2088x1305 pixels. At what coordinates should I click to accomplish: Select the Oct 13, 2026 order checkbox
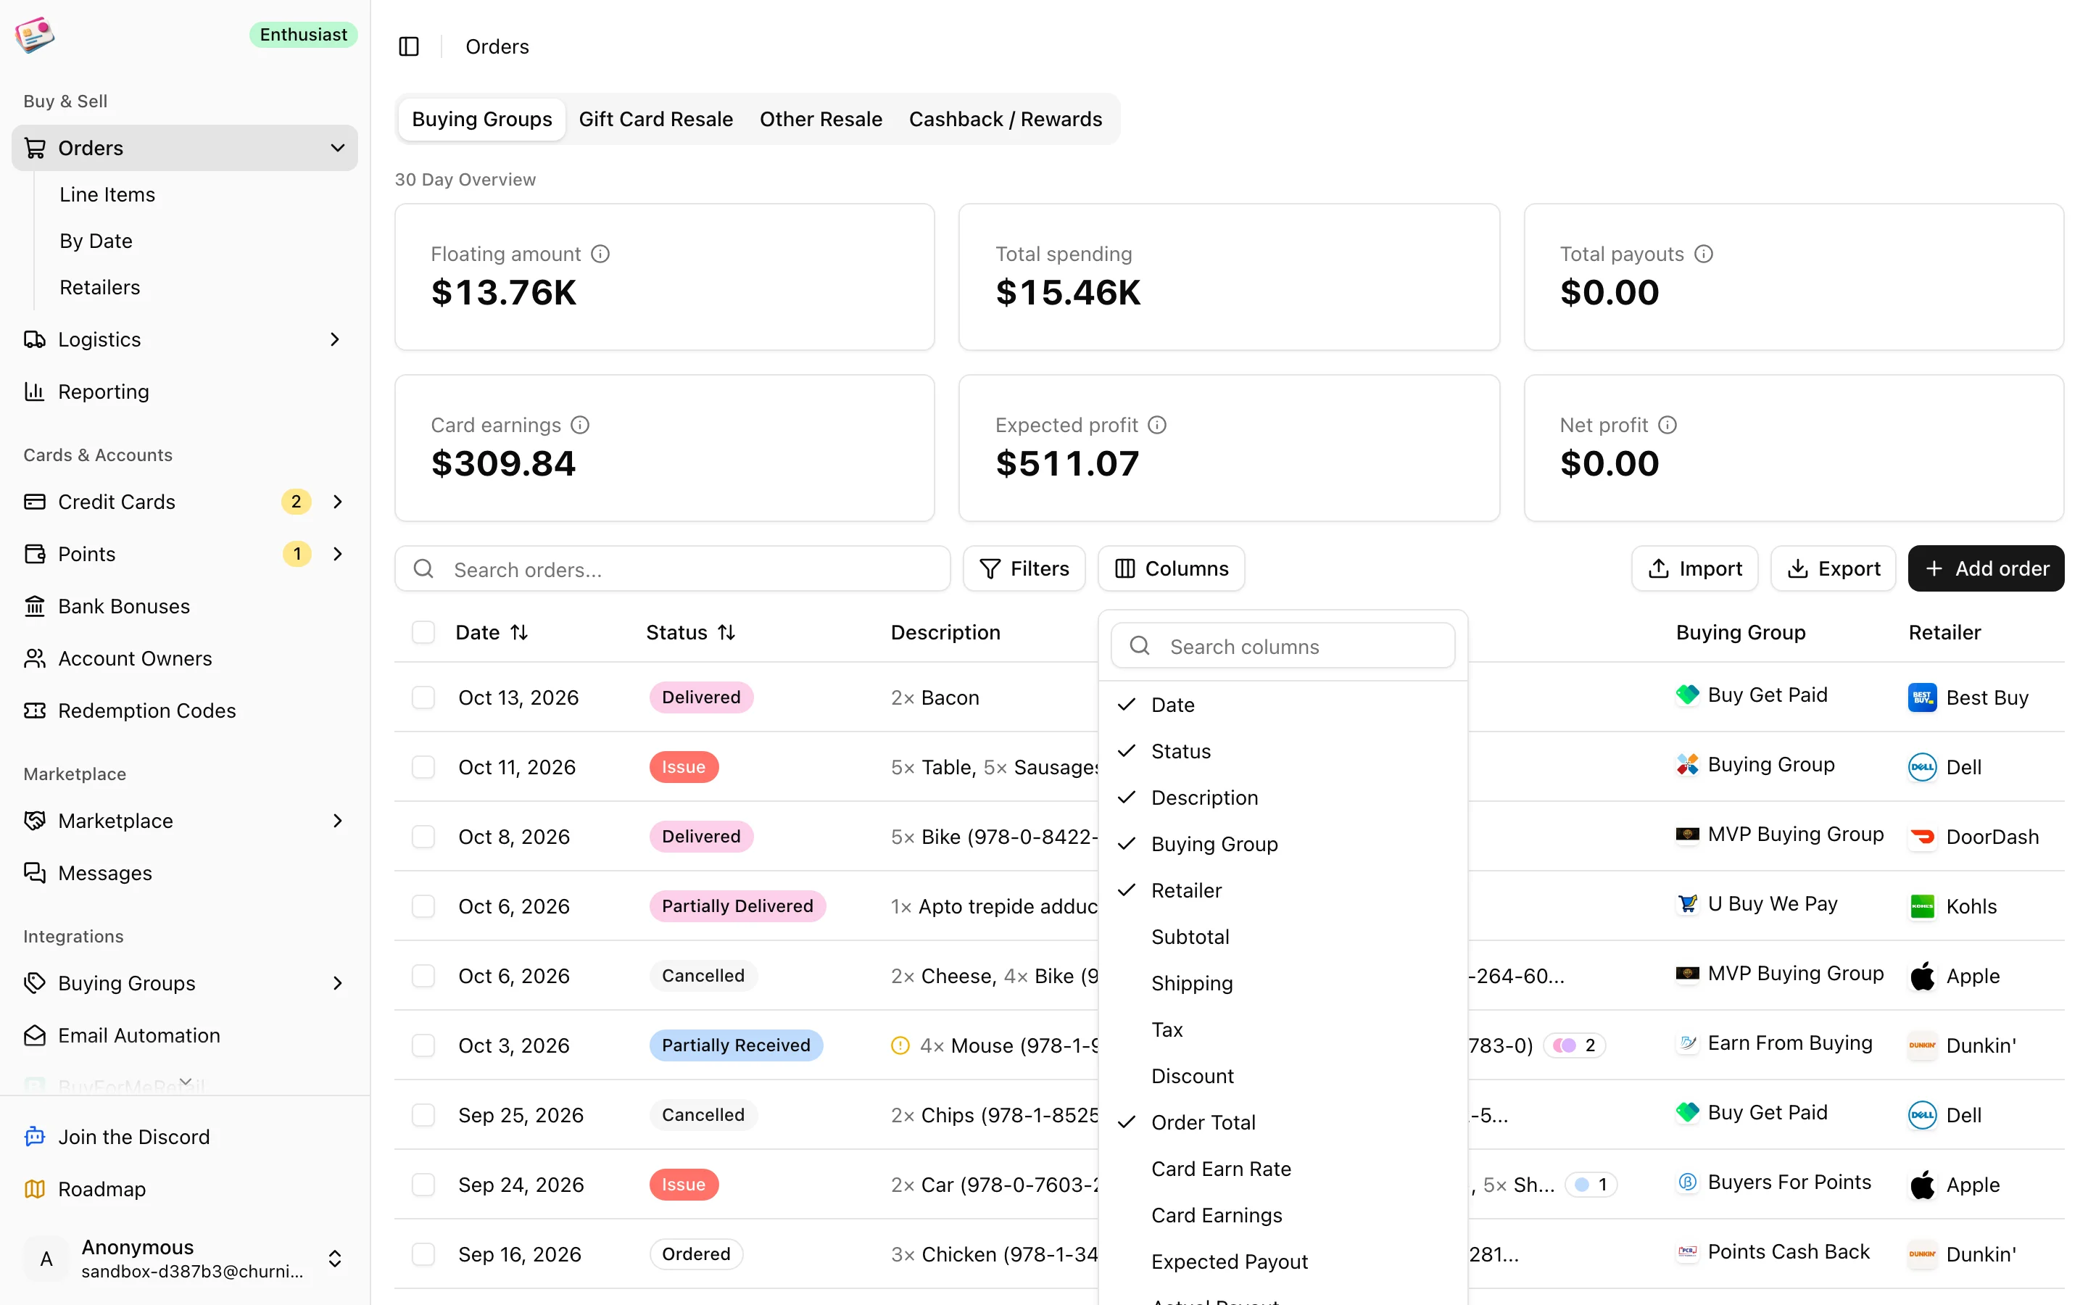pyautogui.click(x=423, y=697)
